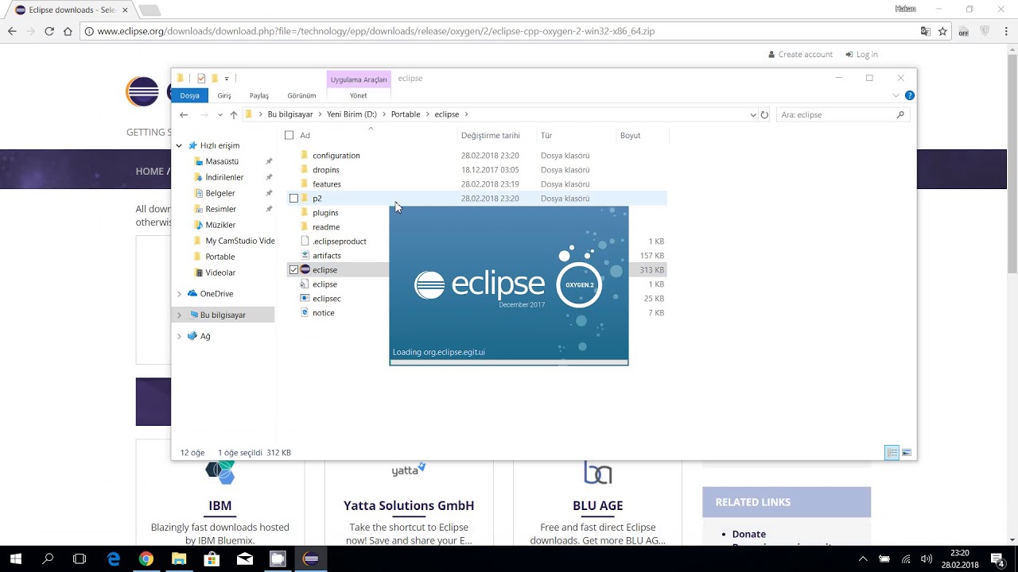Open the Giriş ribbon tab
Screen dimensions: 1018x572
click(224, 95)
